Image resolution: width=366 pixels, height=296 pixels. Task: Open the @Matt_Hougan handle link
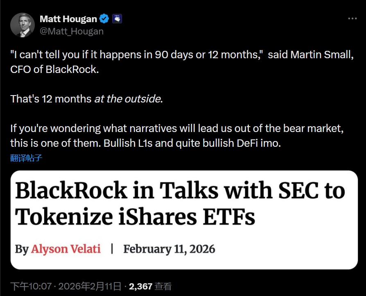72,31
